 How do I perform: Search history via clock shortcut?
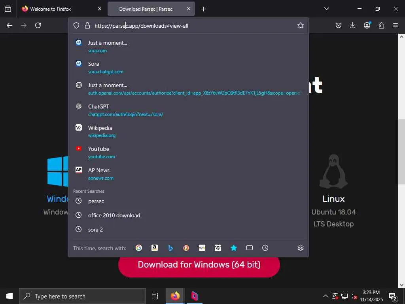point(265,248)
